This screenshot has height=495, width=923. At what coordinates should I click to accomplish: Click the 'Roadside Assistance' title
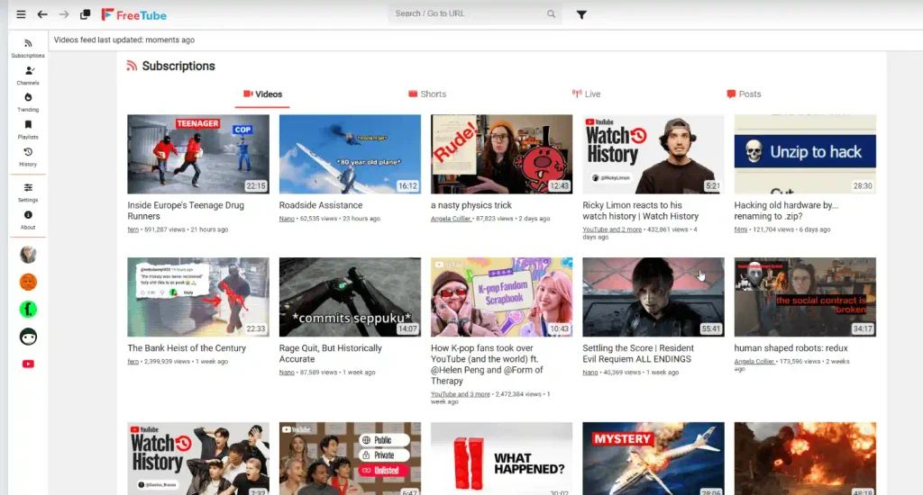pos(321,205)
